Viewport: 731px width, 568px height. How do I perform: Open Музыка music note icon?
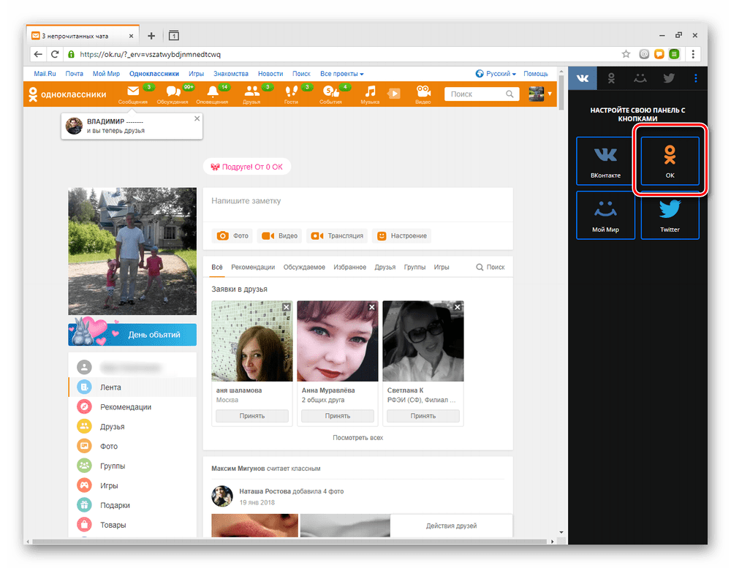point(370,93)
